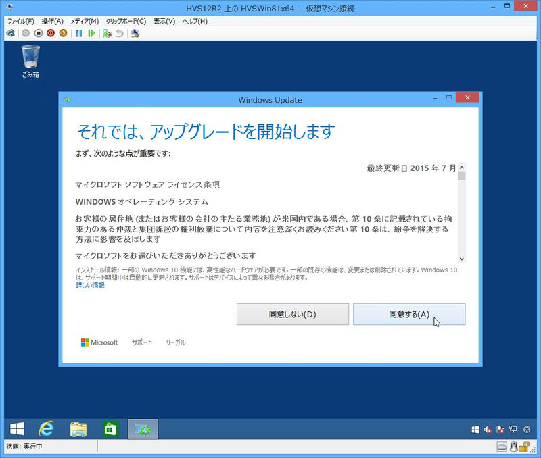Open the Action Center flag icon
Screen dimensions: 541x458
tap(500, 430)
